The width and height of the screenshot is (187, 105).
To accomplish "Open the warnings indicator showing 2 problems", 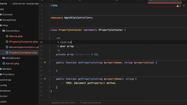I will [x=179, y=6].
